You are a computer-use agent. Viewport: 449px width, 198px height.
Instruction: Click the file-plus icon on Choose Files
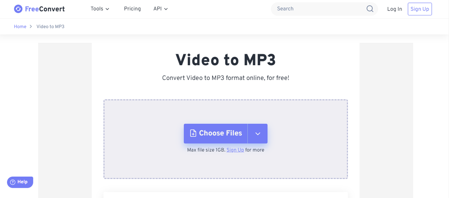tap(193, 133)
